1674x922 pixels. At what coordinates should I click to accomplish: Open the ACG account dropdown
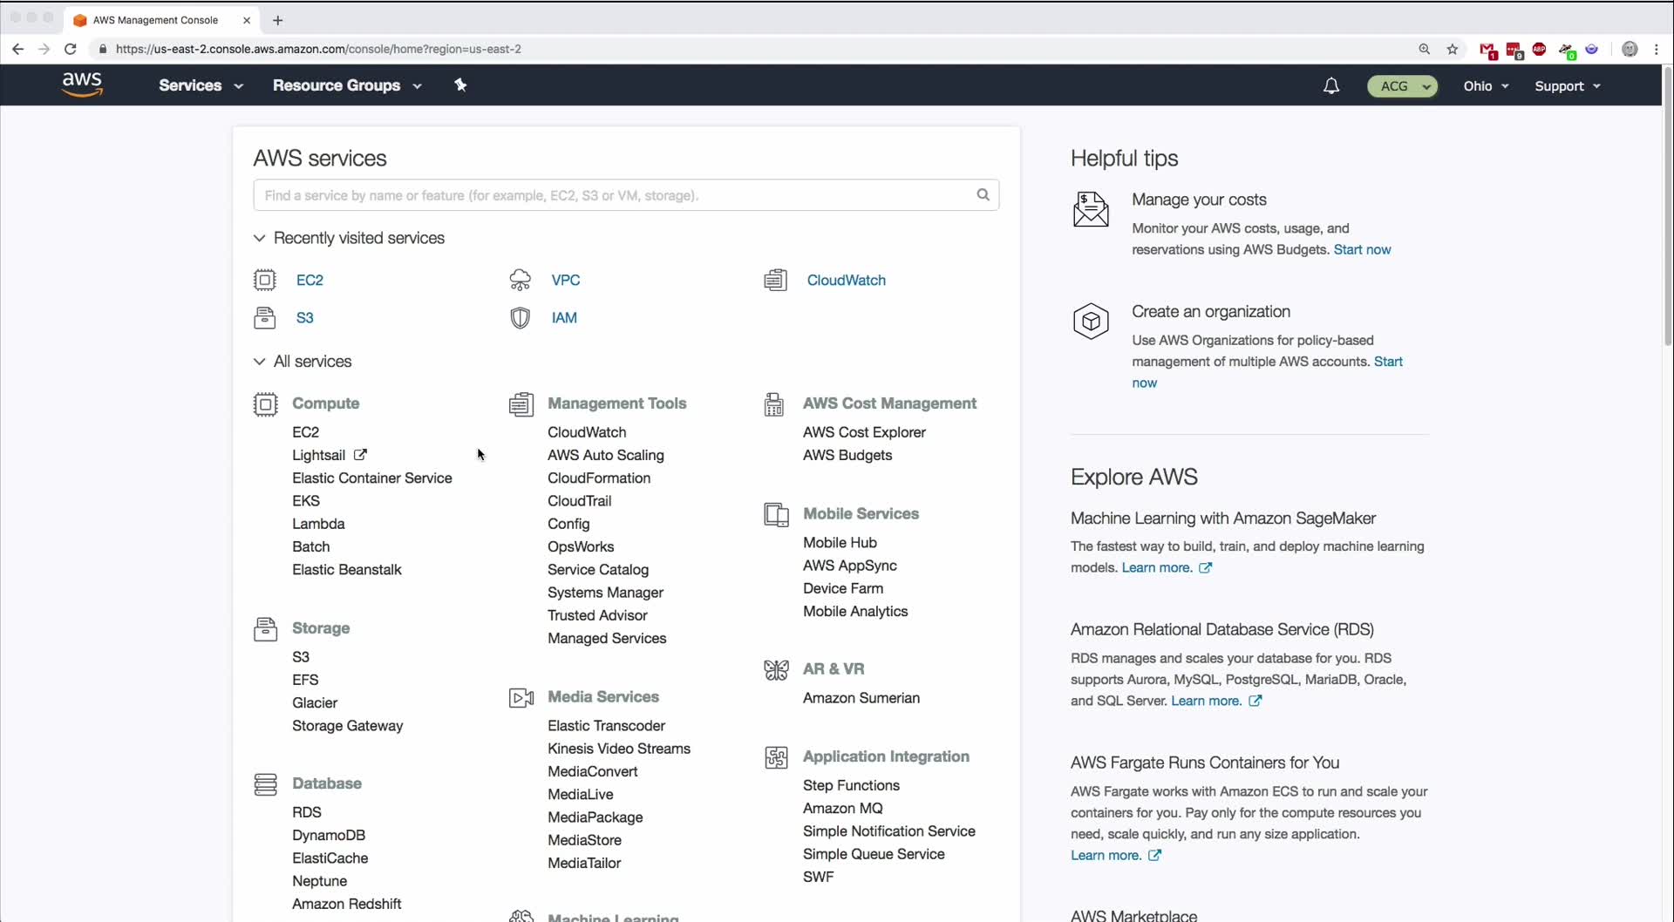[1402, 86]
